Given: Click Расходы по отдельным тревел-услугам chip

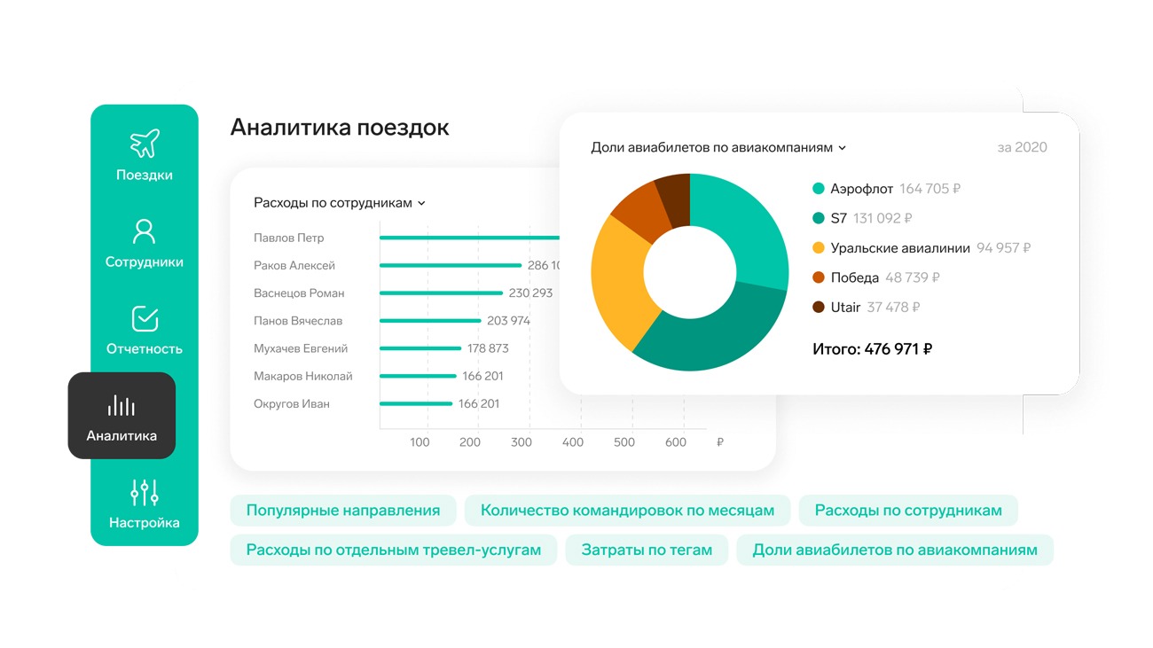Looking at the screenshot, I should tap(393, 550).
